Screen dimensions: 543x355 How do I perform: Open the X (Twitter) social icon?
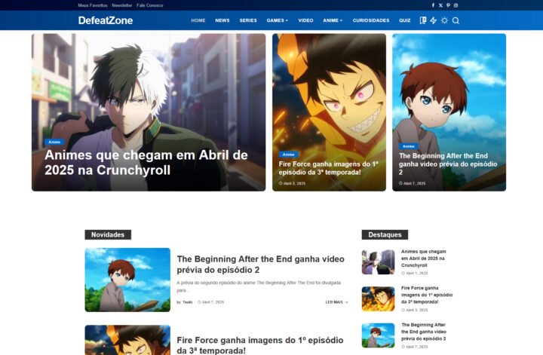pos(440,5)
